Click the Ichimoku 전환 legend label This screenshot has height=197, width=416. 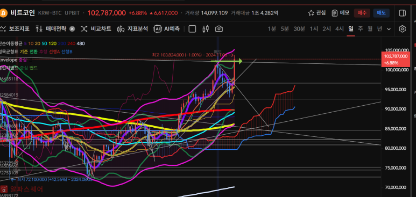point(33,52)
